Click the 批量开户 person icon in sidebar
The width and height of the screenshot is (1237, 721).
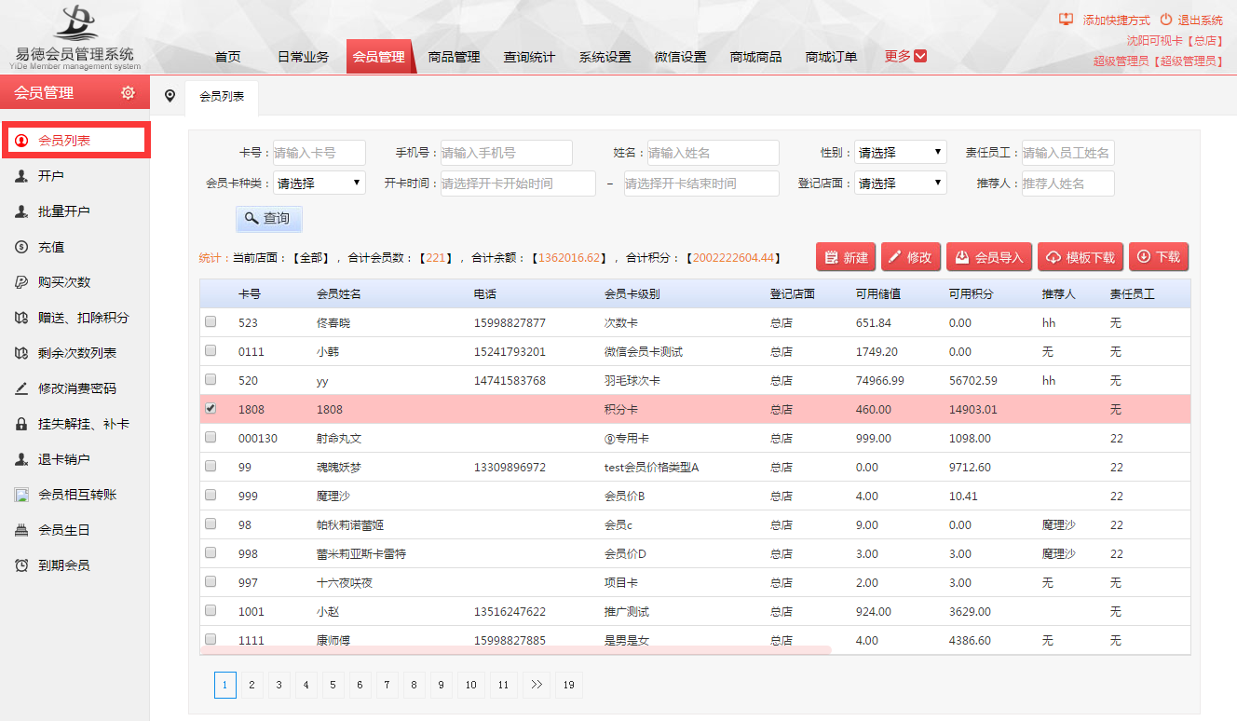tap(21, 211)
